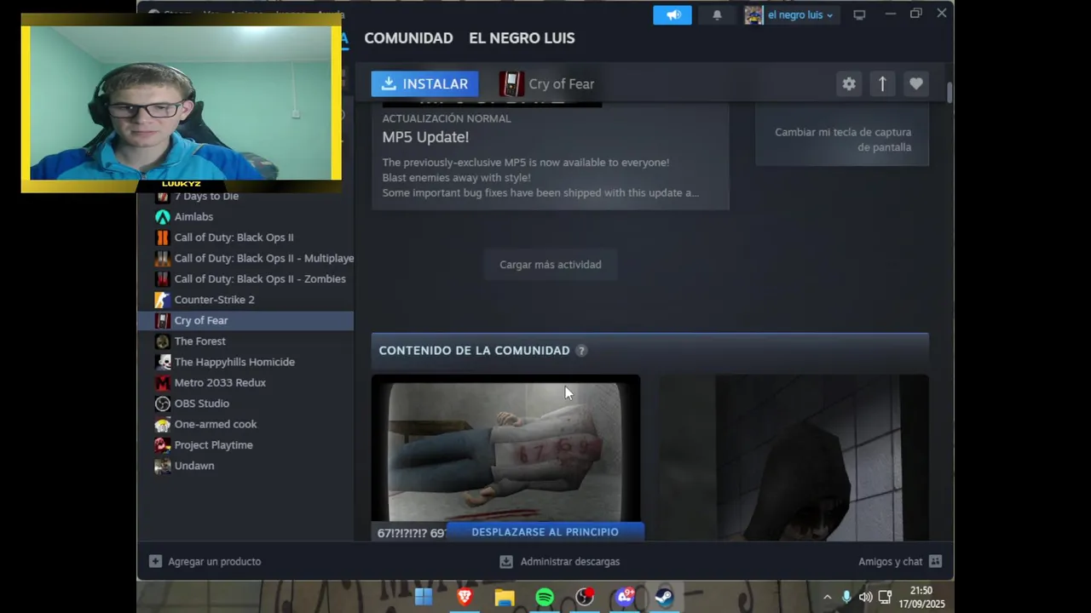Open Spotify from taskbar
Screen dimensions: 1091x613
tap(545, 598)
